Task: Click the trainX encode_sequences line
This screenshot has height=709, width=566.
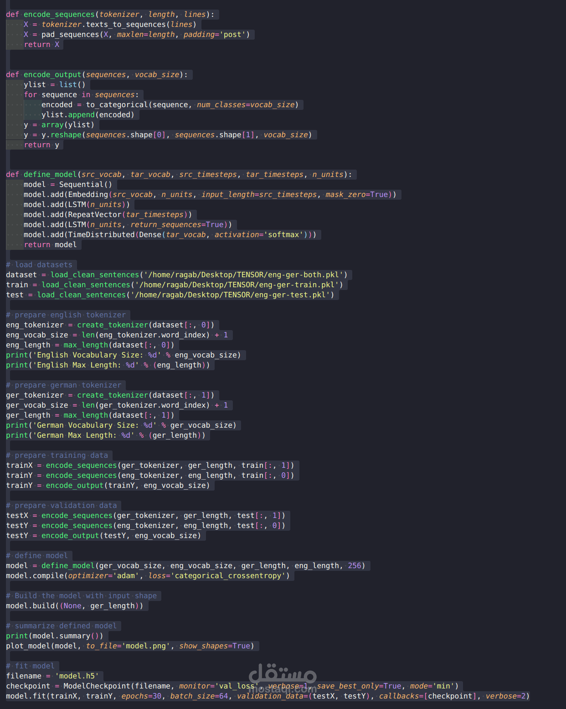Action: pos(150,466)
